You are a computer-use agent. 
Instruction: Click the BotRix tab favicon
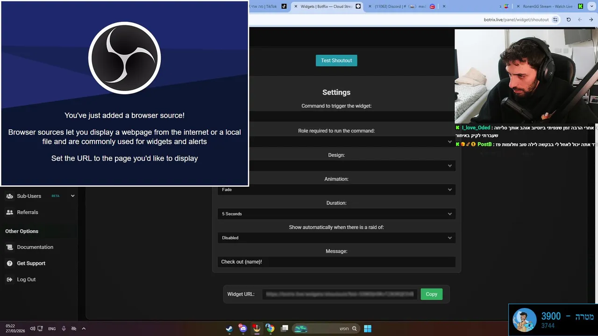(358, 7)
